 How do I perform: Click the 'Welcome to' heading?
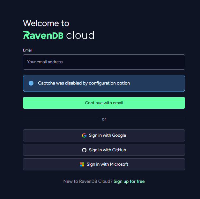[x=46, y=23]
